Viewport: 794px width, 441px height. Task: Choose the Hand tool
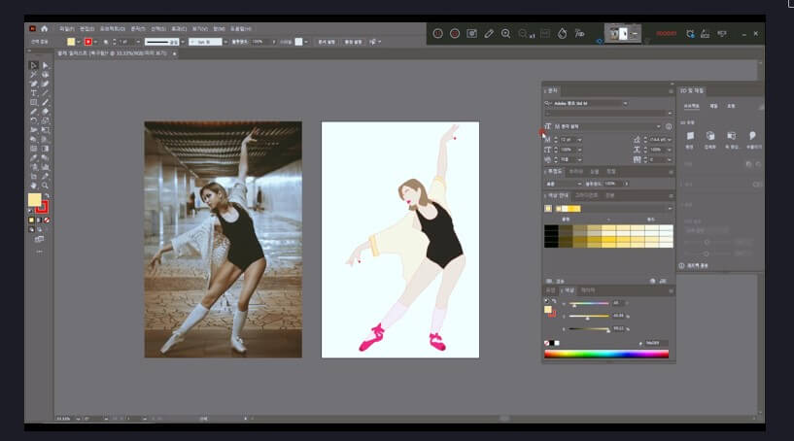(x=34, y=185)
